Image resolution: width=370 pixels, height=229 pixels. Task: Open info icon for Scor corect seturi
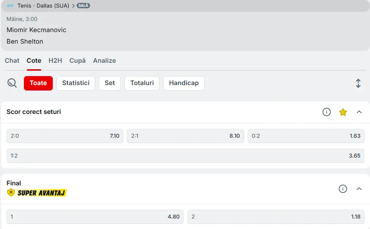coord(327,112)
